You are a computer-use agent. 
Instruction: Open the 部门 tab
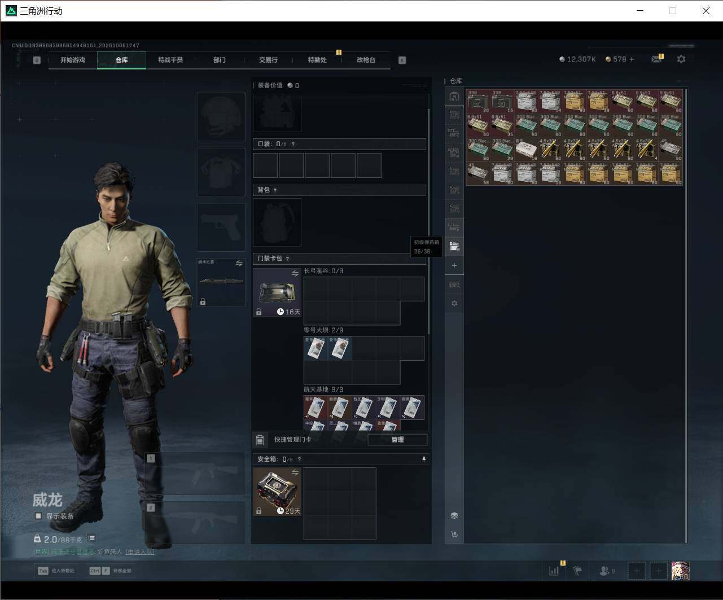(x=220, y=60)
